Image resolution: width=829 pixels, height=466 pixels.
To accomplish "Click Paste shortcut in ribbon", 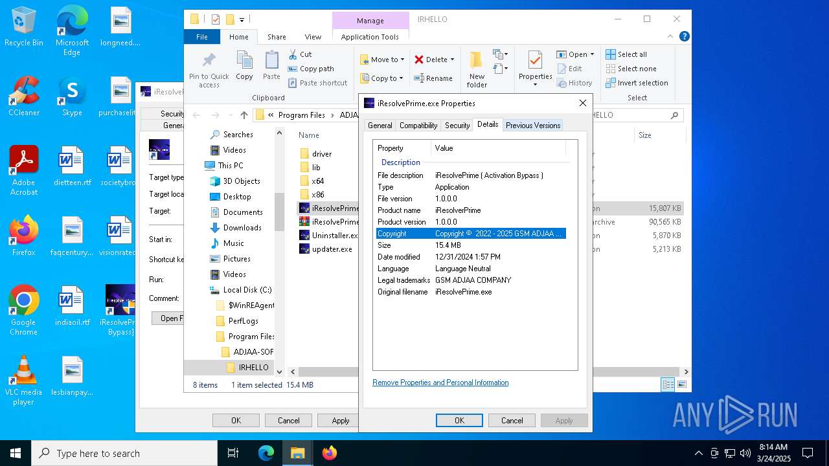I will click(x=318, y=83).
